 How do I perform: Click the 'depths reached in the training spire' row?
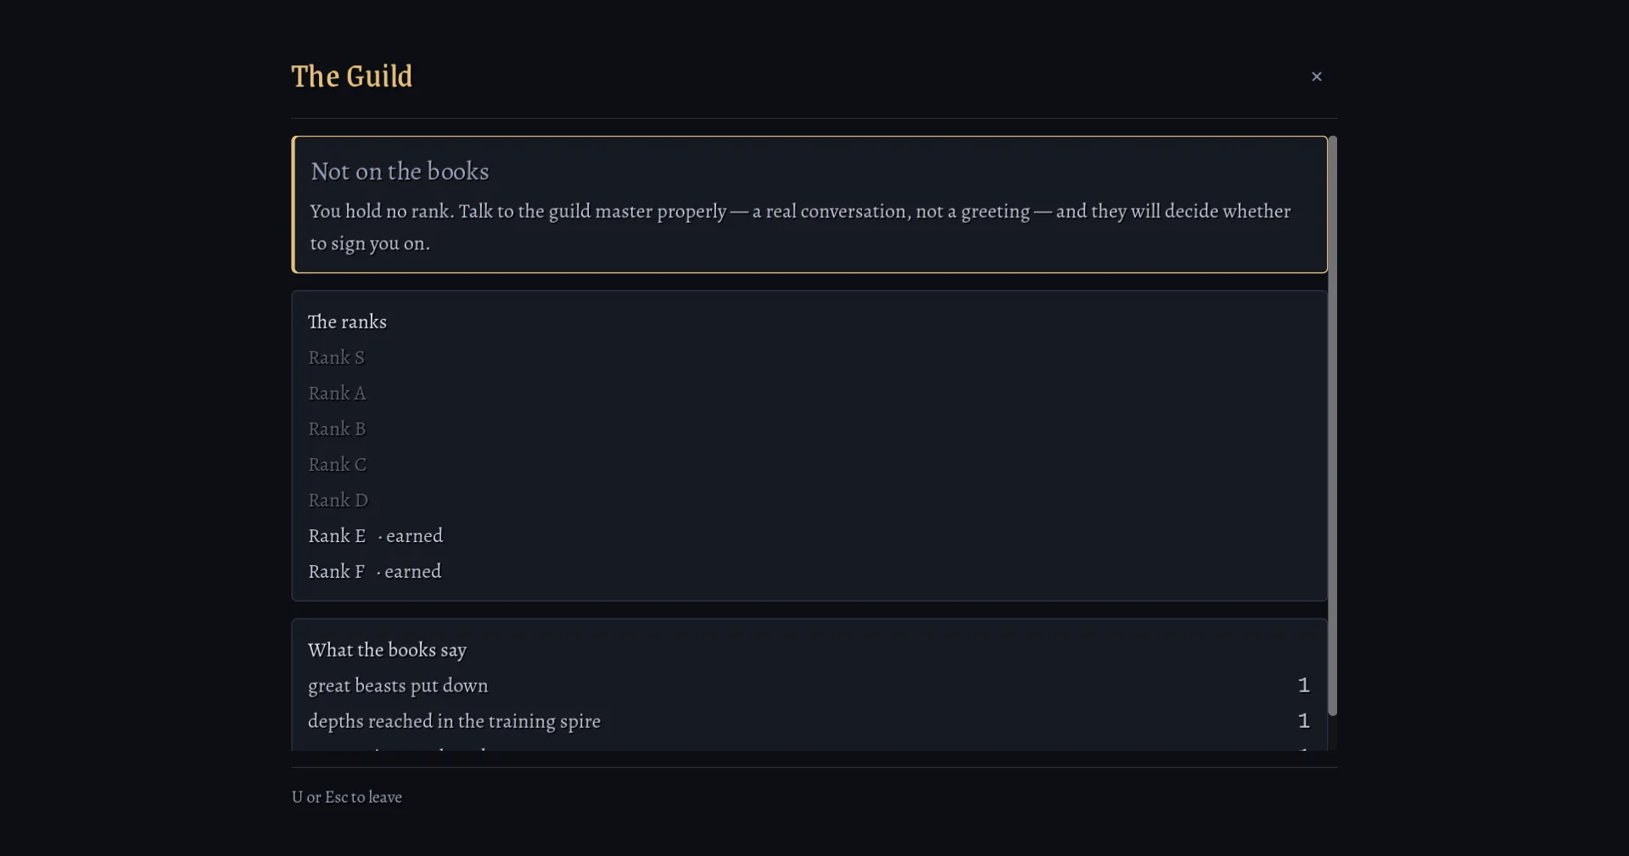click(x=809, y=721)
